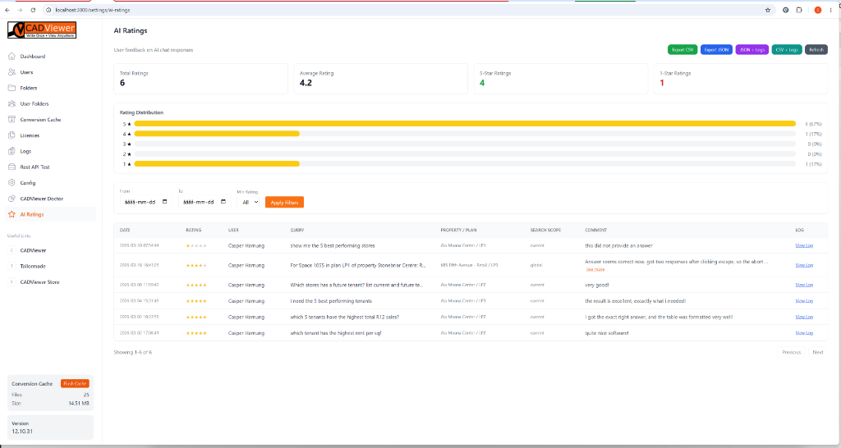
Task: Expand the Min Rating dropdown
Action: coord(248,202)
